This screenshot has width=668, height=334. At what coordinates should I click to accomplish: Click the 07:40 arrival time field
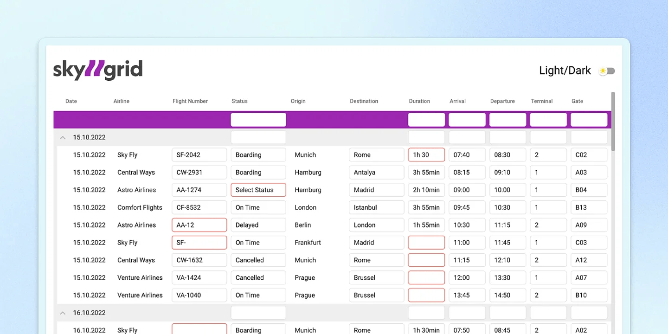467,155
